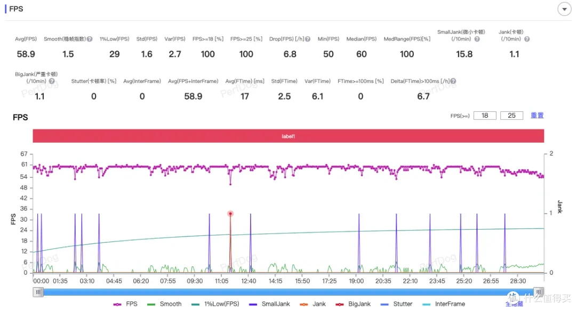Toggle Smooth series in the legend
The width and height of the screenshot is (576, 310).
(x=164, y=304)
